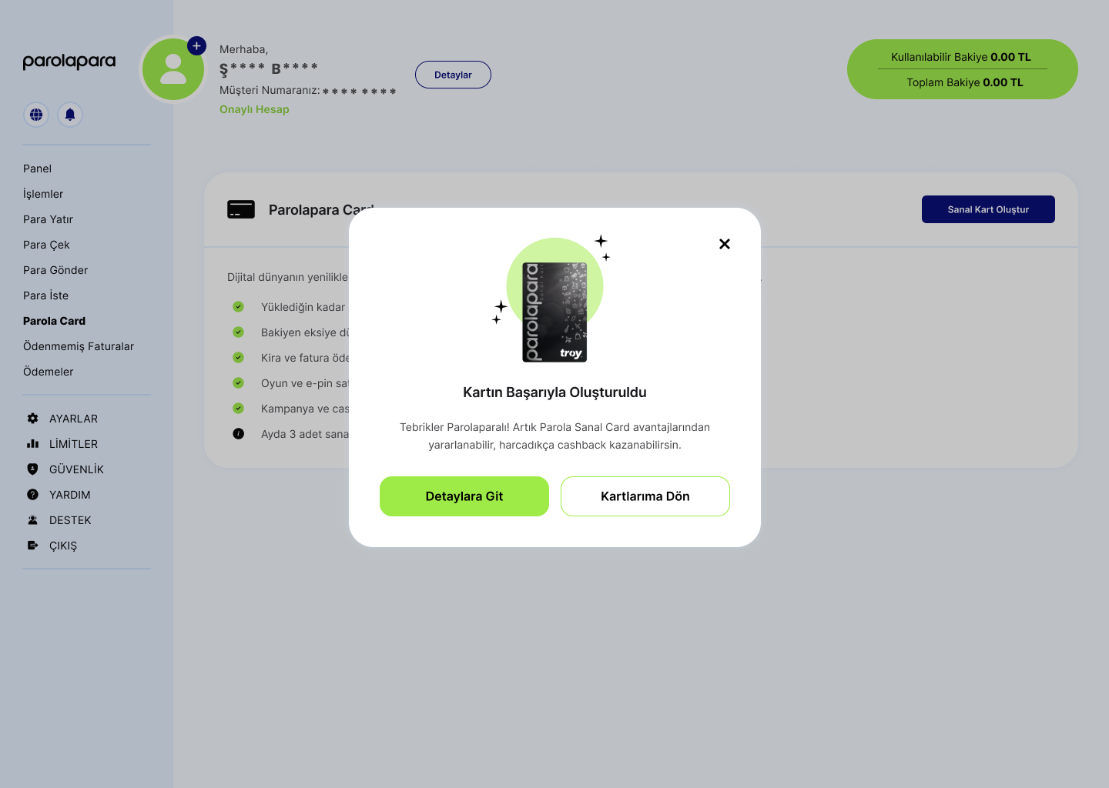Open Panel in sidebar

[x=38, y=169]
